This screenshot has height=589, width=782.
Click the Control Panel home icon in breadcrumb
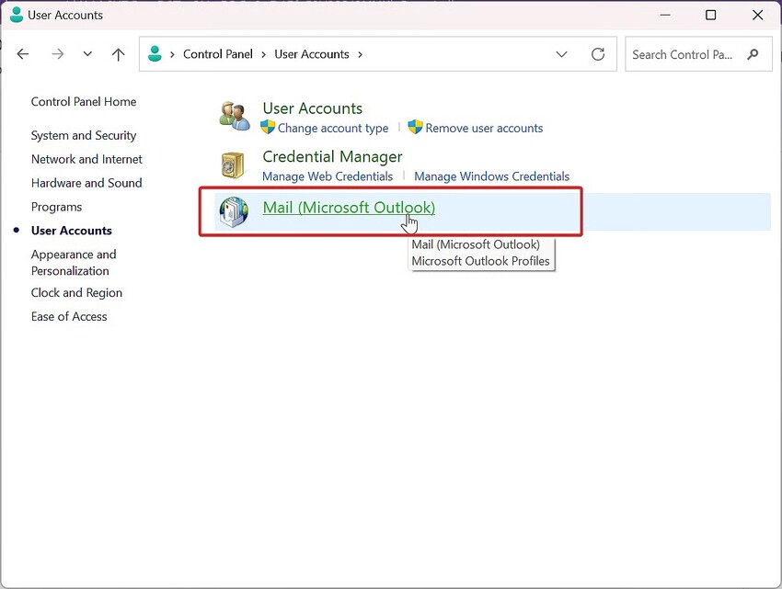point(154,54)
